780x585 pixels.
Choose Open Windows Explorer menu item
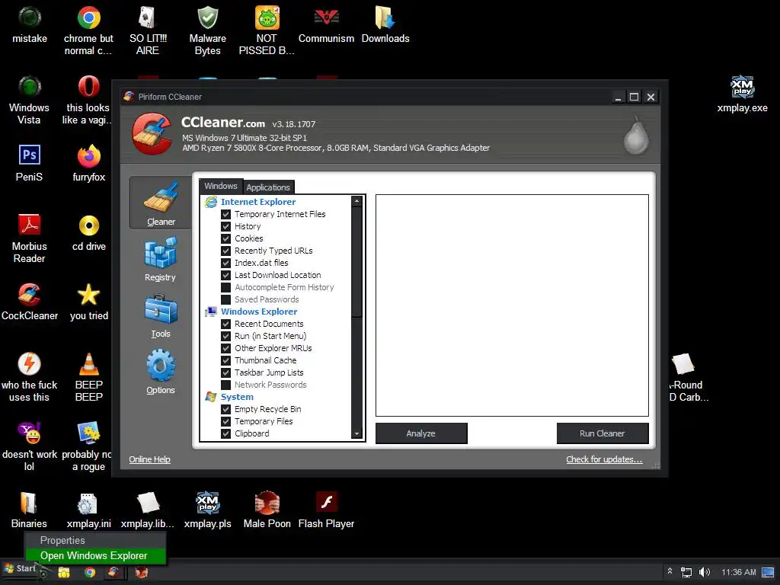[95, 555]
